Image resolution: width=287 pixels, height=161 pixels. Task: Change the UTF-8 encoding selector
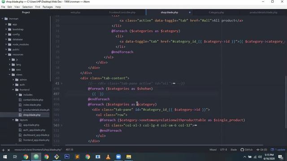point(223,150)
